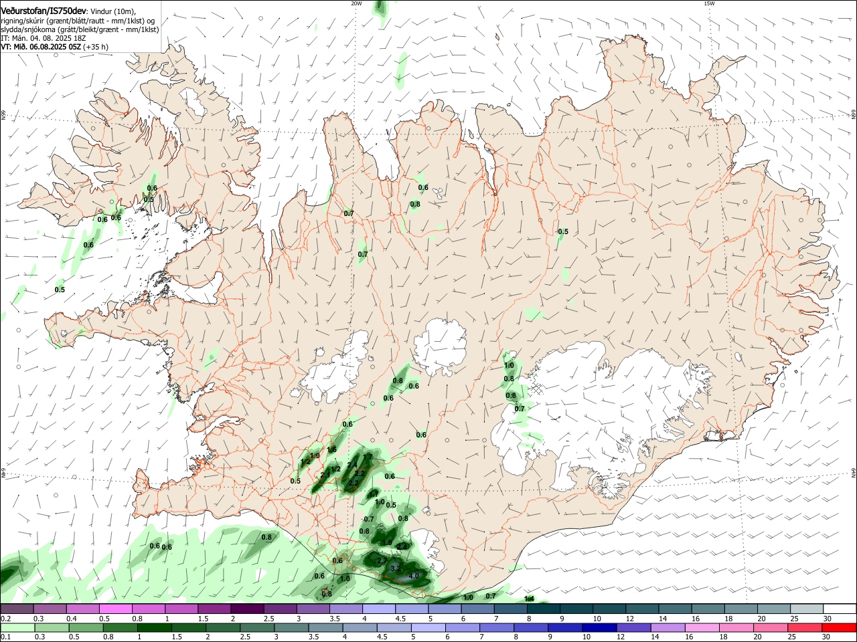Pick the light grey 25 swatch in the top legend row
This screenshot has height=642, width=857.
tap(806, 609)
